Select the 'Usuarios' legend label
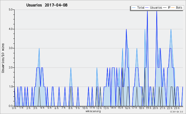The width and height of the screenshot is (186, 114). (x=156, y=7)
